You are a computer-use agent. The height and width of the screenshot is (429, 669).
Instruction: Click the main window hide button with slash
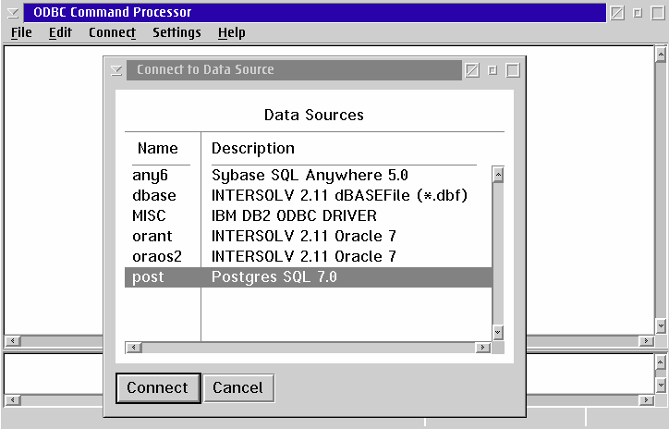[617, 13]
